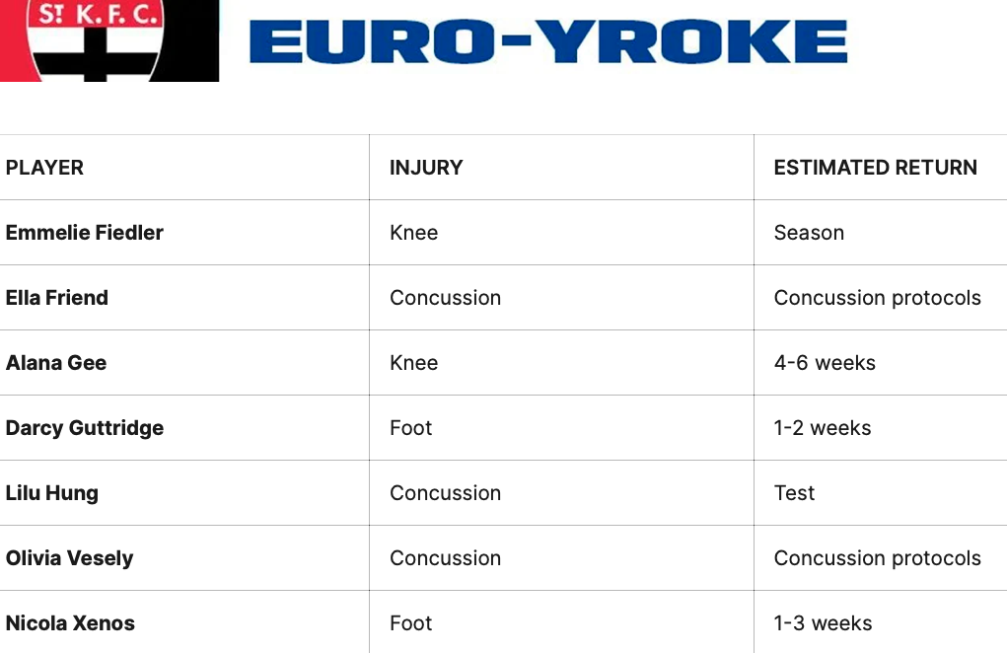Click the INJURY column header
This screenshot has width=1007, height=653.
426,168
